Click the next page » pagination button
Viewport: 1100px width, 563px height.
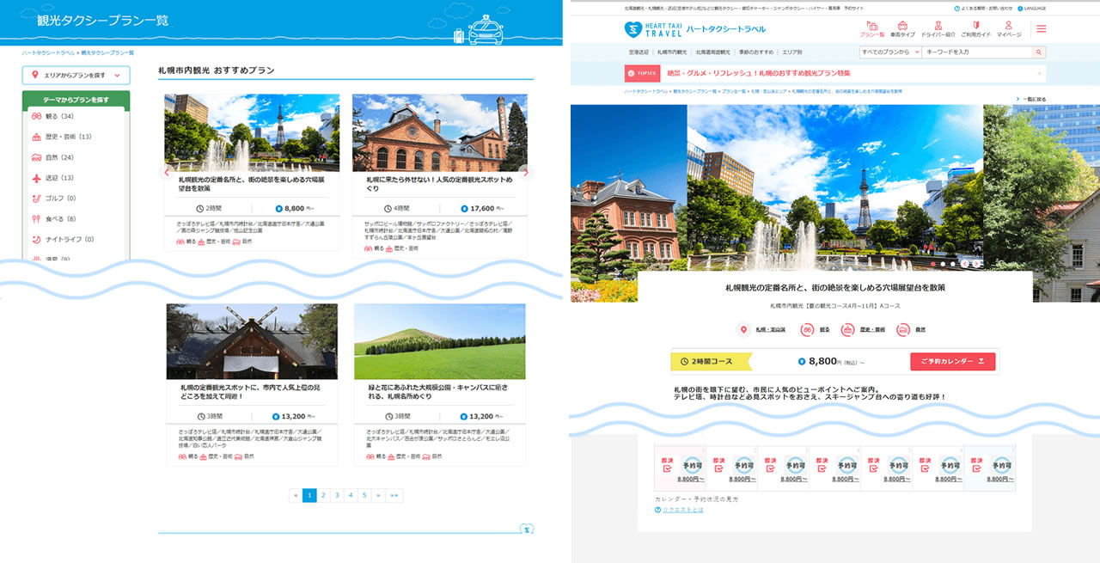click(x=378, y=495)
